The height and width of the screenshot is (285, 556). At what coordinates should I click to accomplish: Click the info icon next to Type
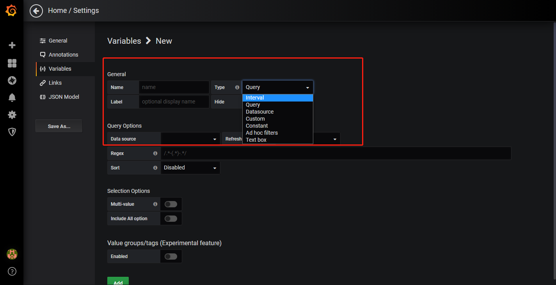click(x=237, y=87)
